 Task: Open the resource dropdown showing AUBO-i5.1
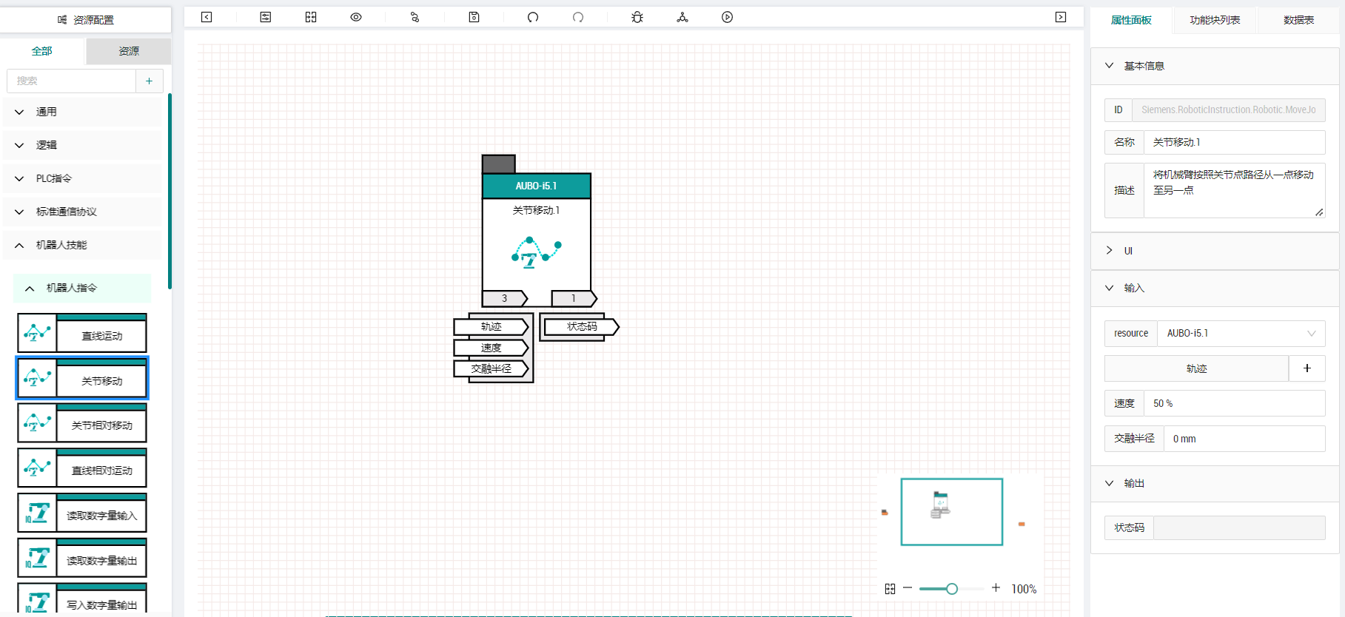pyautogui.click(x=1241, y=334)
